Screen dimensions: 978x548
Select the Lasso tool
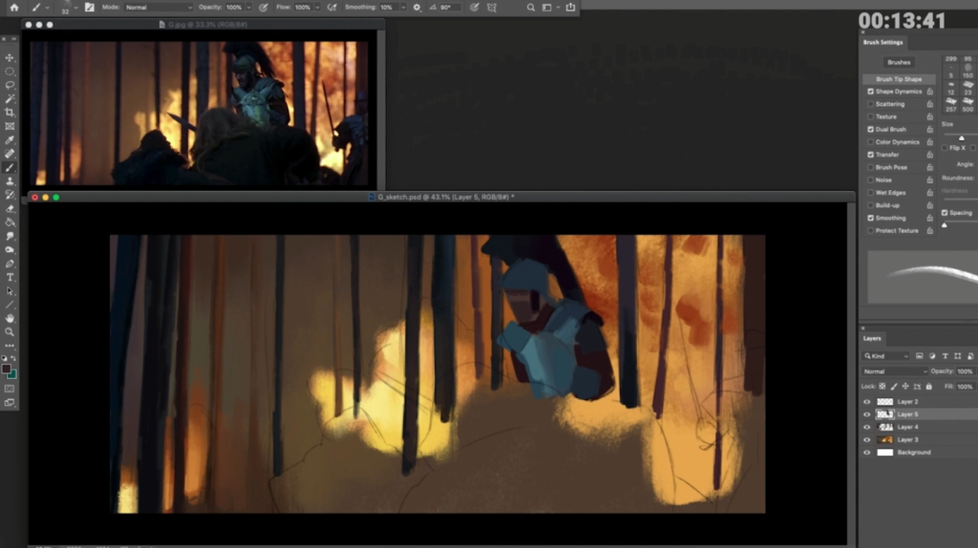pyautogui.click(x=11, y=85)
